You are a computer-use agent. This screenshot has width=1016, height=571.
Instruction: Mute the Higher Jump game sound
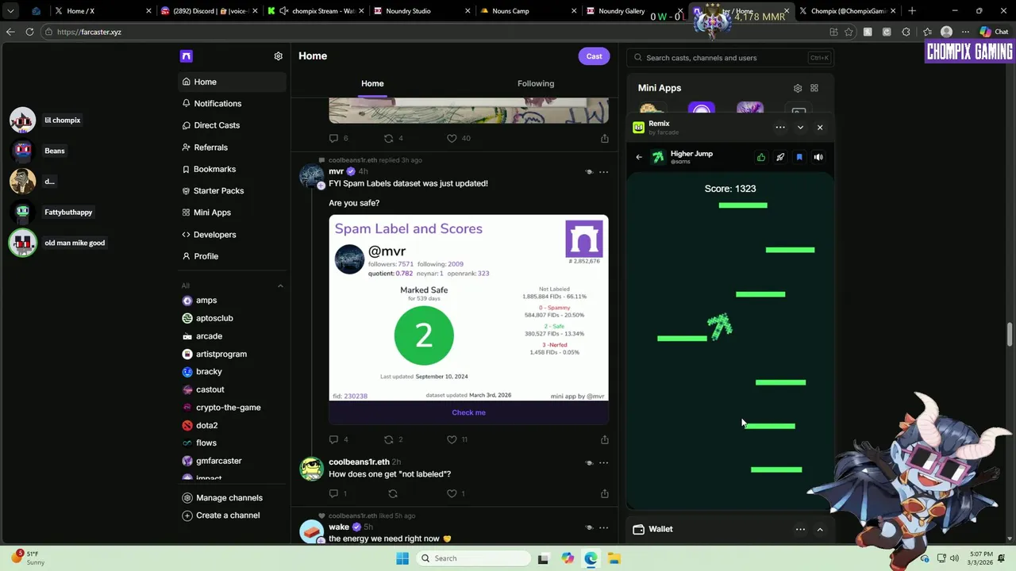pyautogui.click(x=818, y=157)
